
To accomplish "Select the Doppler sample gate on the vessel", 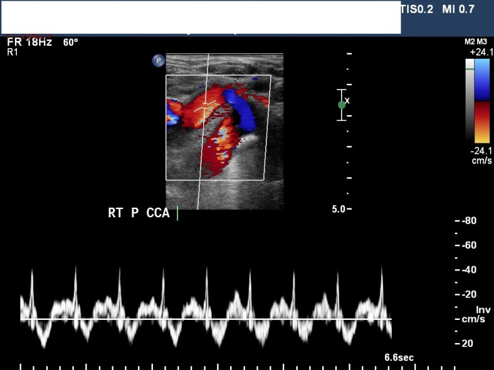I will 204,105.
